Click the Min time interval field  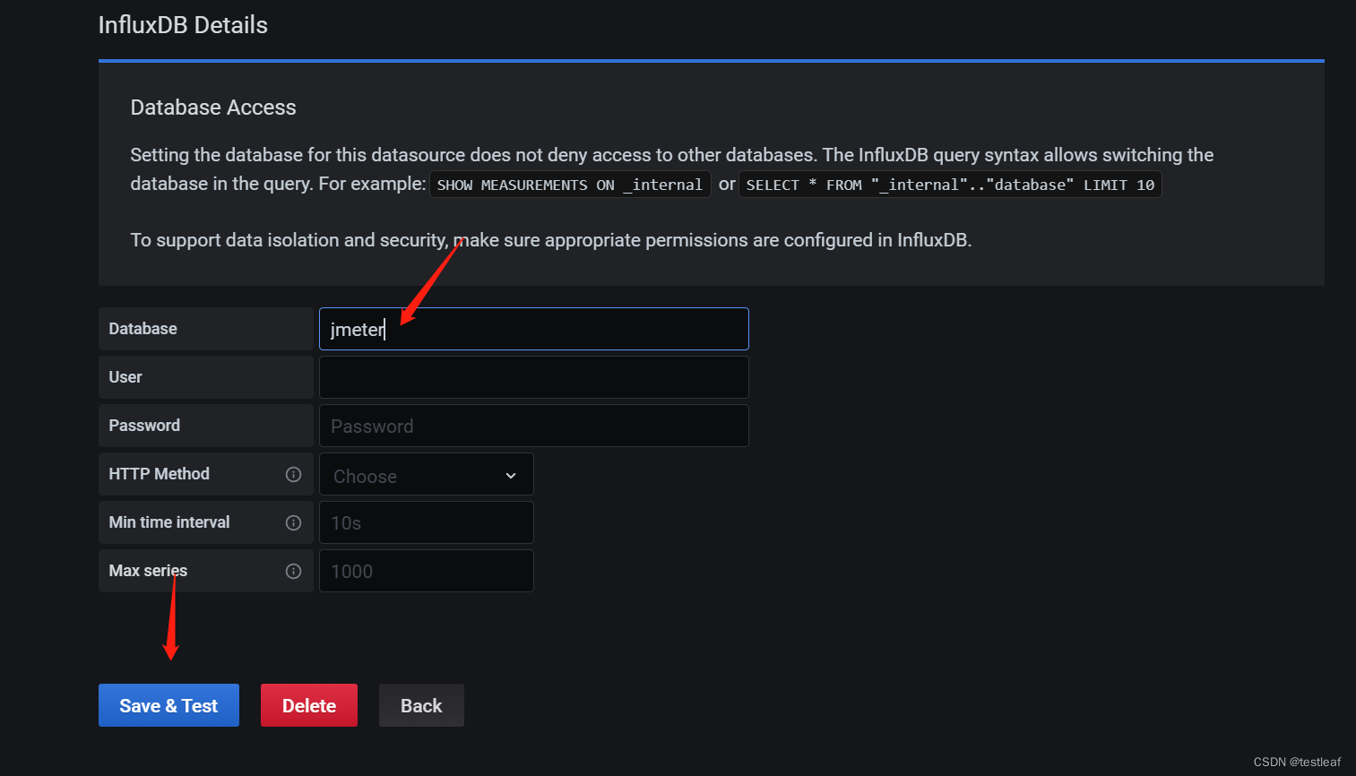427,522
